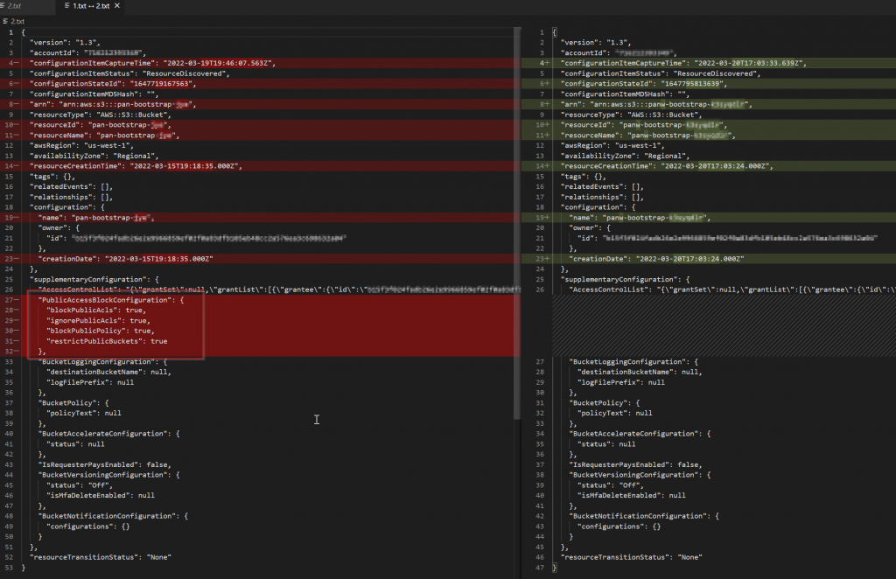896x579 pixels.
Task: Click the capture time value 2022-03-19T19:46:07.563Z
Action: point(218,63)
